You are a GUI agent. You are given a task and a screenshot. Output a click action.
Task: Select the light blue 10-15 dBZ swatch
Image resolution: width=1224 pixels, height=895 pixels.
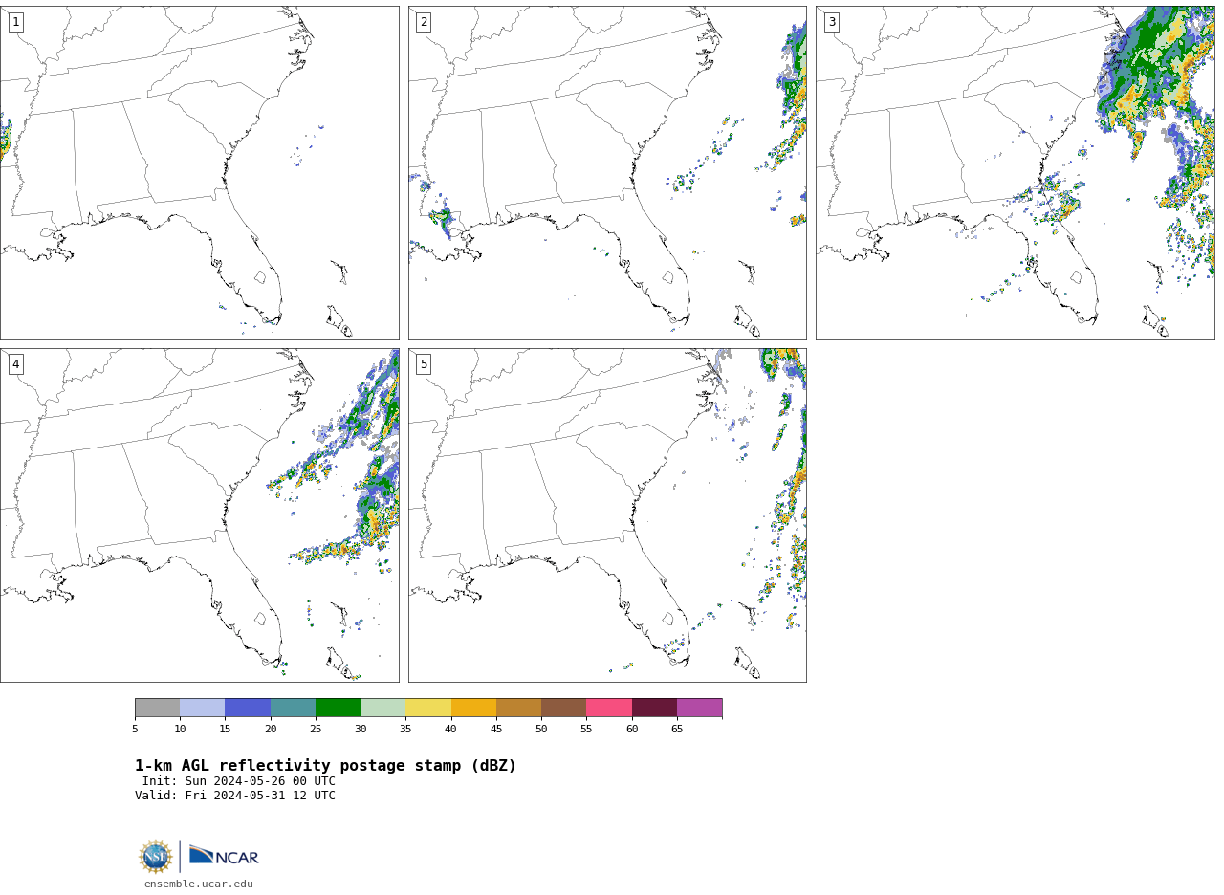(x=202, y=708)
